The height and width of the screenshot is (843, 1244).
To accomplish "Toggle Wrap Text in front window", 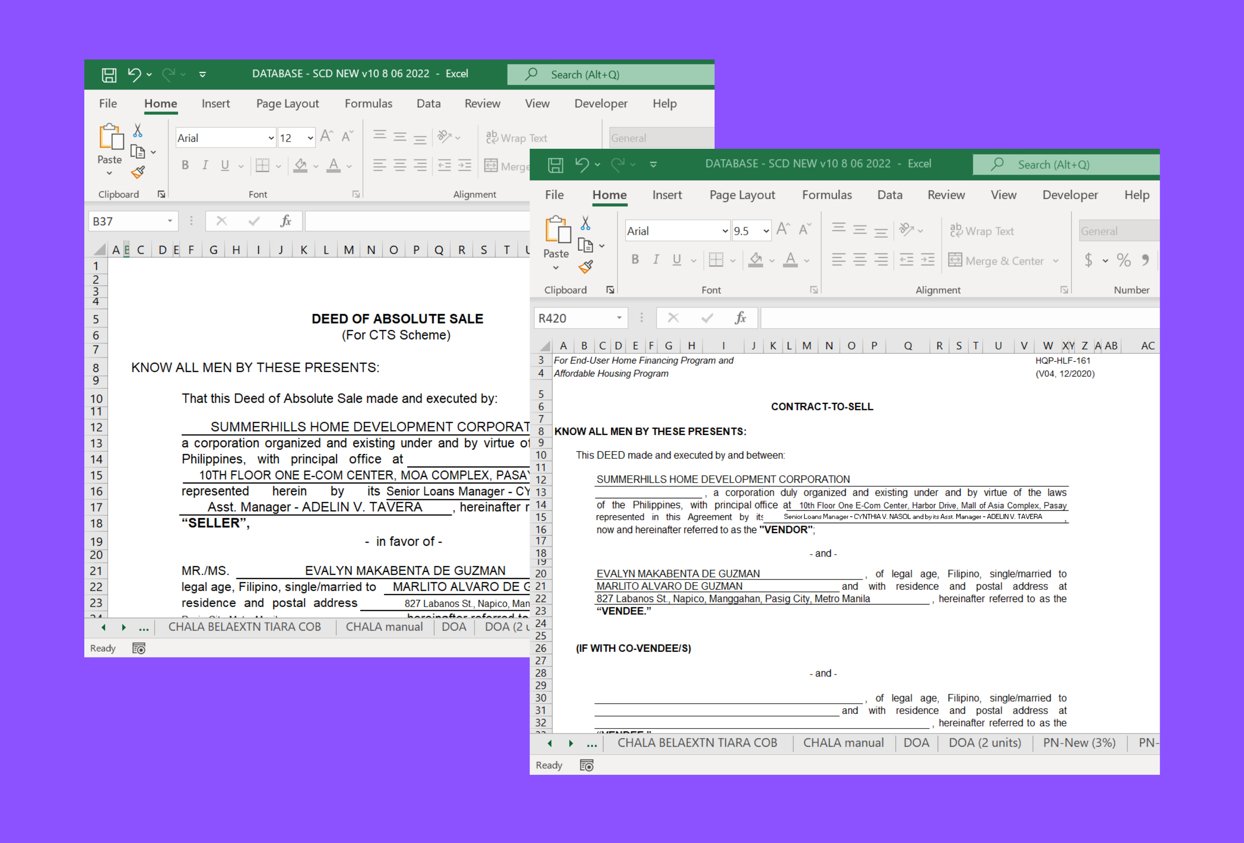I will click(x=982, y=231).
